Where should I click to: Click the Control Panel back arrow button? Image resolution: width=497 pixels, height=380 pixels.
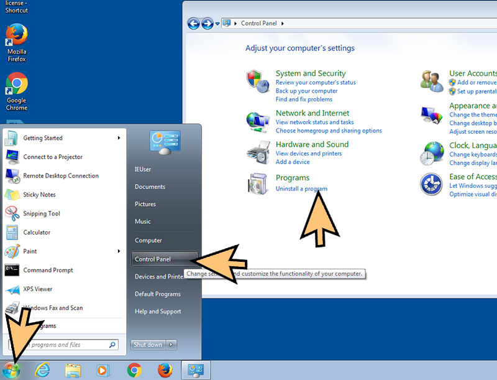coord(193,24)
